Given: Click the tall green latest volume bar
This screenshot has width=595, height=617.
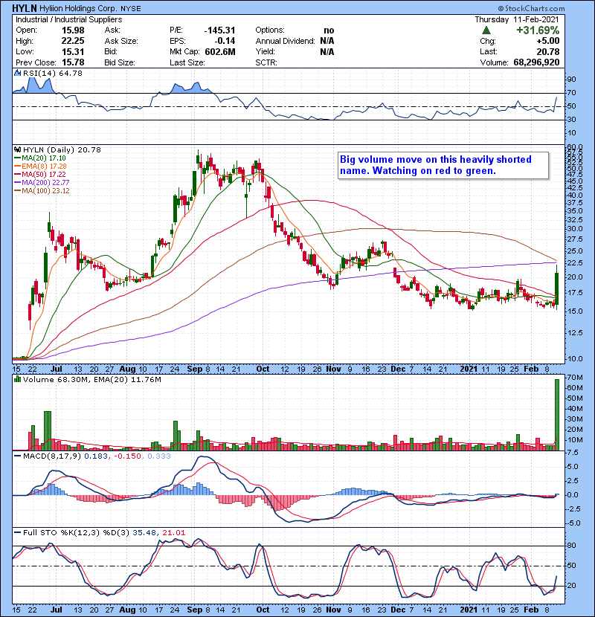Looking at the screenshot, I should tap(557, 415).
